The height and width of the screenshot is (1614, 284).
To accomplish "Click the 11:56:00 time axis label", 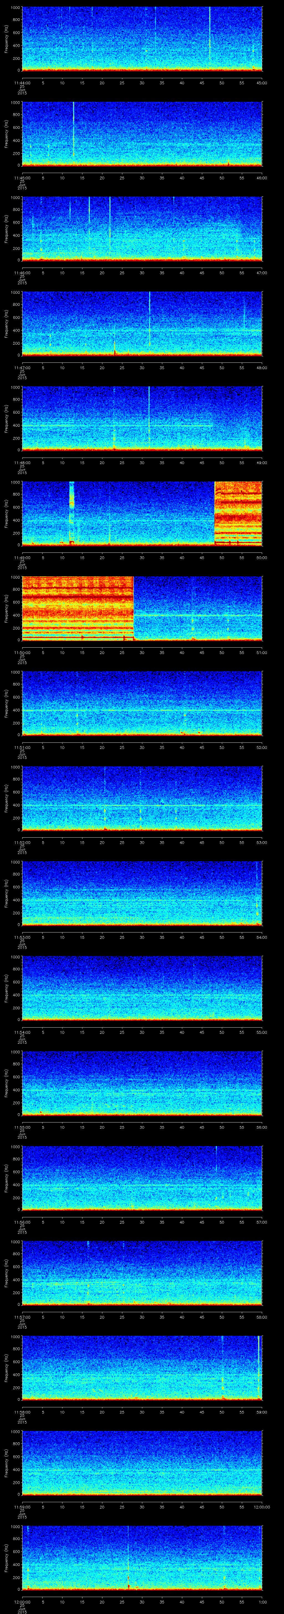I will (x=22, y=1222).
